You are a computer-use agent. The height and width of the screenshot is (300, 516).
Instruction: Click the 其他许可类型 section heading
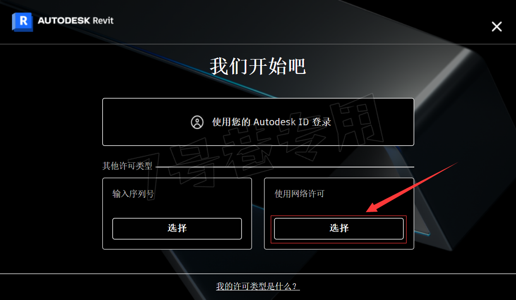(x=127, y=166)
